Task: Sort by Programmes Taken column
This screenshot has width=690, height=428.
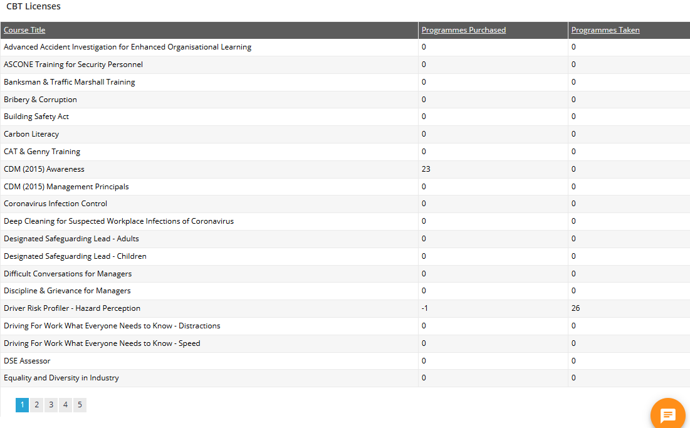Action: pos(605,30)
